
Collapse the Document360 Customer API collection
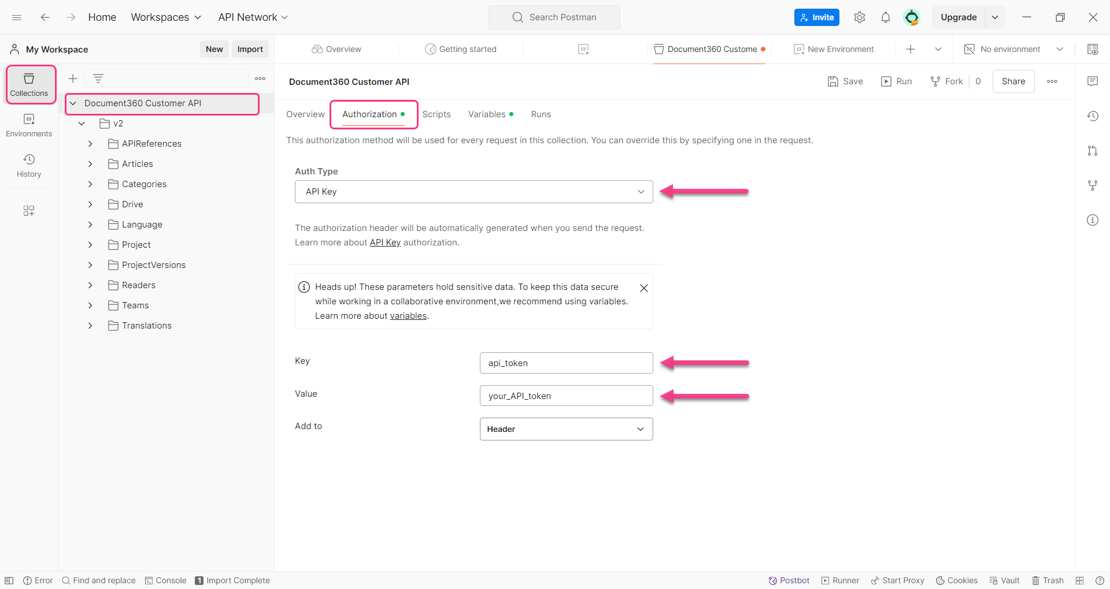[73, 103]
